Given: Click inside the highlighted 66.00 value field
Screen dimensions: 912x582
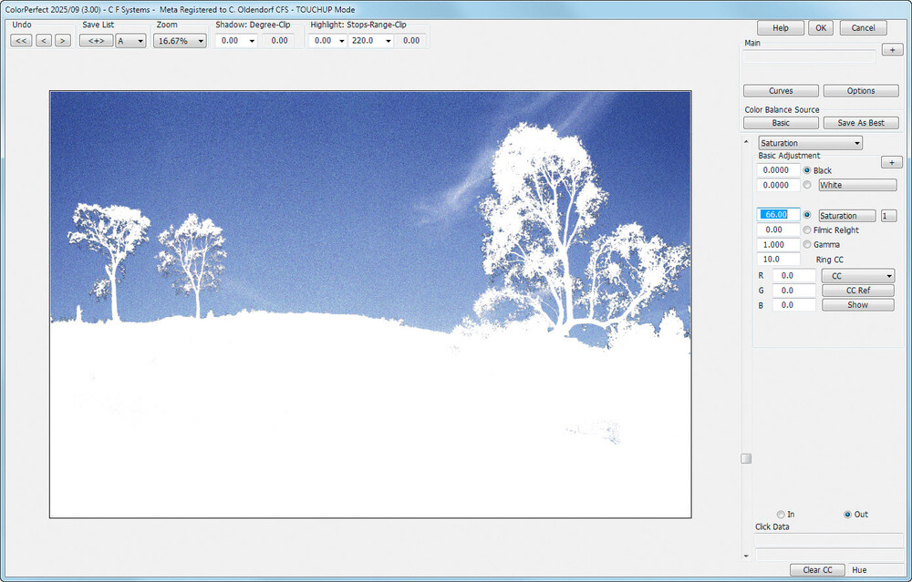Looking at the screenshot, I should [778, 215].
